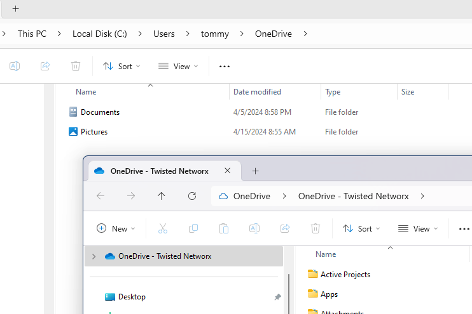
Task: Click Refresh icon in front window
Action: pos(192,196)
